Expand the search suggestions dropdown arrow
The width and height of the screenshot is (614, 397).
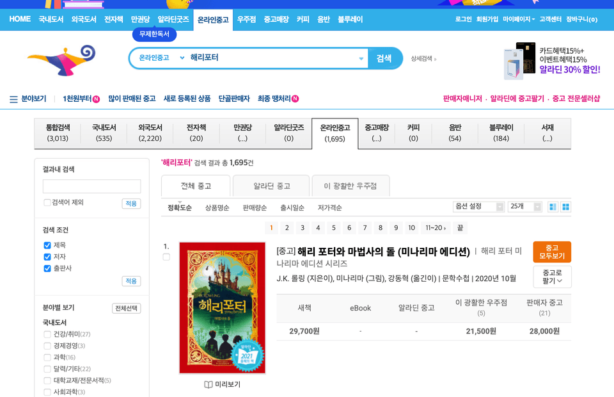pyautogui.click(x=361, y=59)
